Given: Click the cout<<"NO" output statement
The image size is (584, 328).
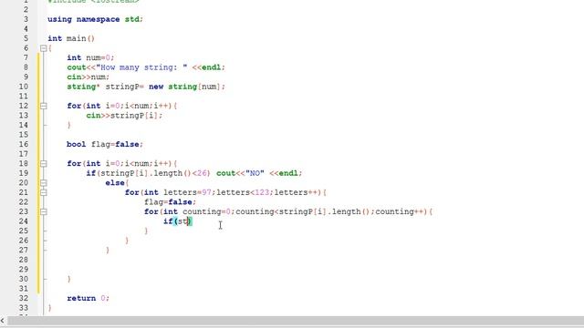Looking at the screenshot, I should (259, 173).
